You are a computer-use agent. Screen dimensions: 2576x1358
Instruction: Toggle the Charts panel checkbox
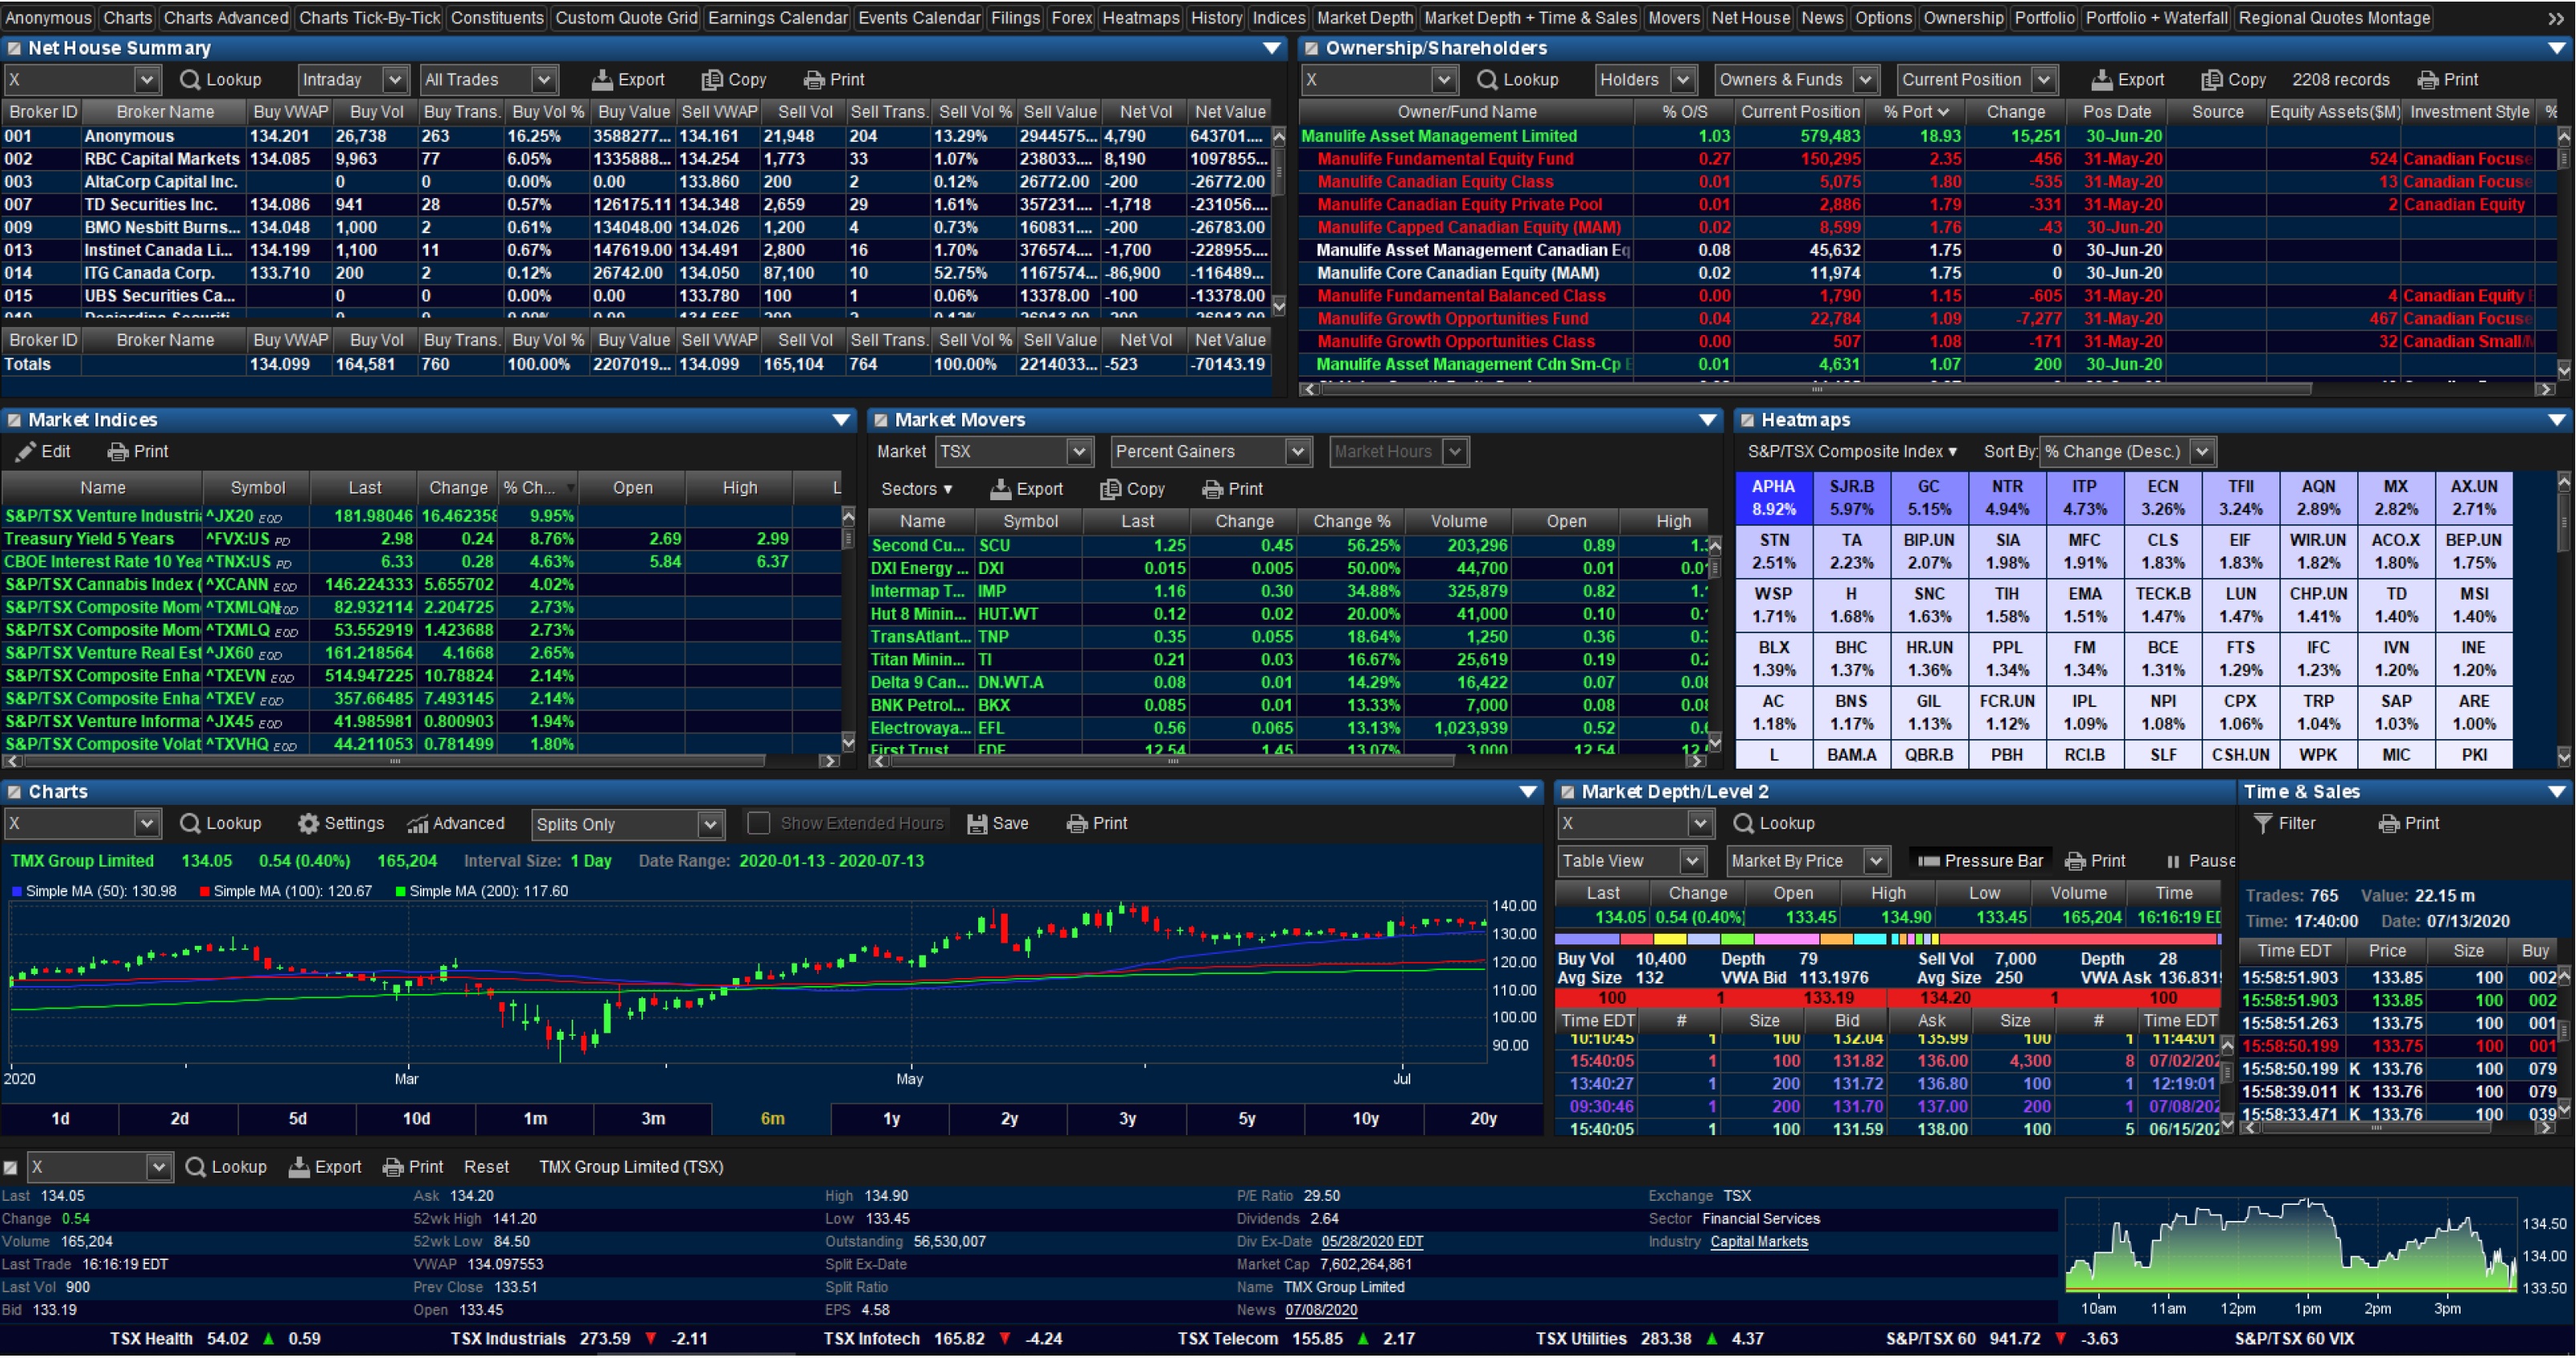[x=14, y=792]
